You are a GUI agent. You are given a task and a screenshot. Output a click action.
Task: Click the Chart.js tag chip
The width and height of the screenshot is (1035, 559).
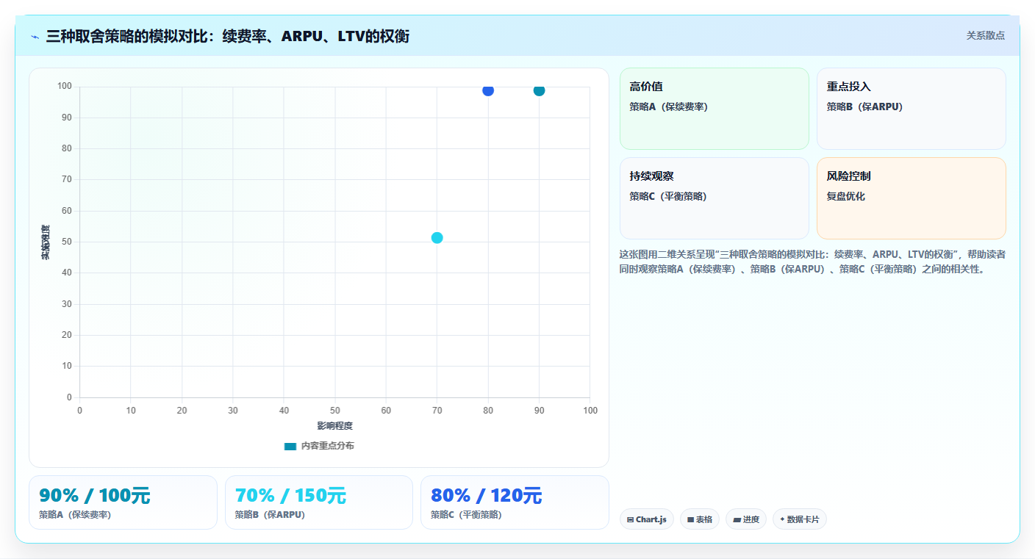click(647, 519)
